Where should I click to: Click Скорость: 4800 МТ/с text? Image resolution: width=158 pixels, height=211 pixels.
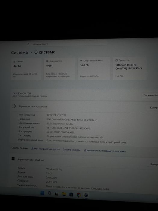[x=89, y=76]
